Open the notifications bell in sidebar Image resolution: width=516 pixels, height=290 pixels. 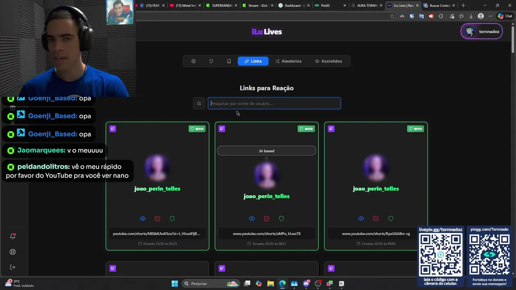coord(12,236)
